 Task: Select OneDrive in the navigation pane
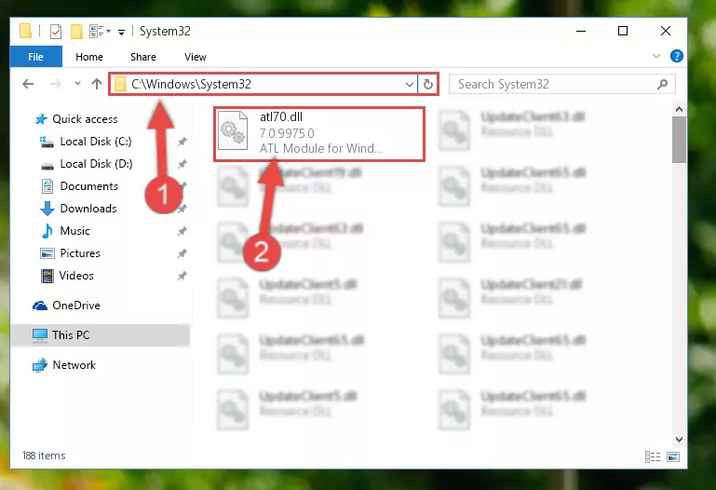coord(76,306)
